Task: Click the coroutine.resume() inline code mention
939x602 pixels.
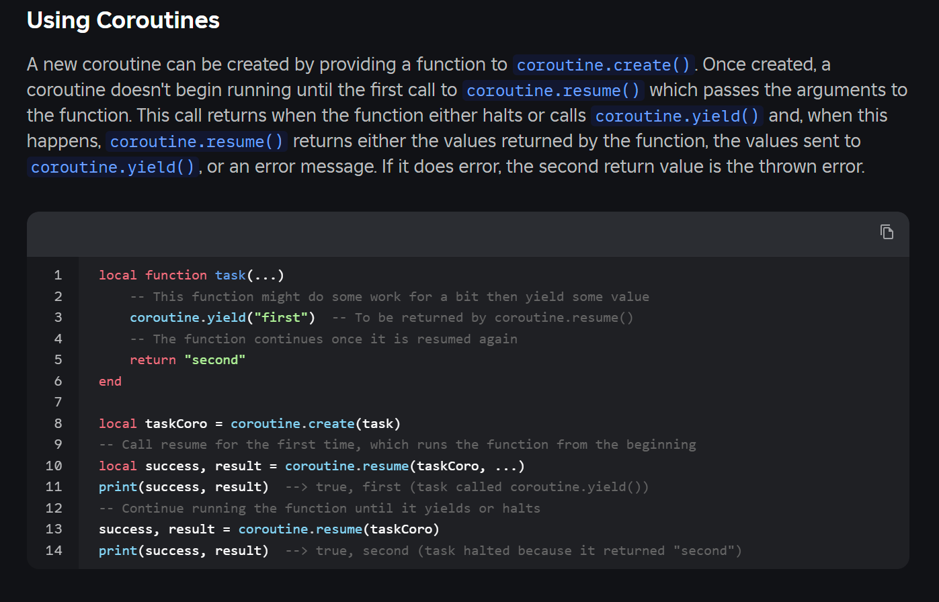Action: click(x=553, y=89)
